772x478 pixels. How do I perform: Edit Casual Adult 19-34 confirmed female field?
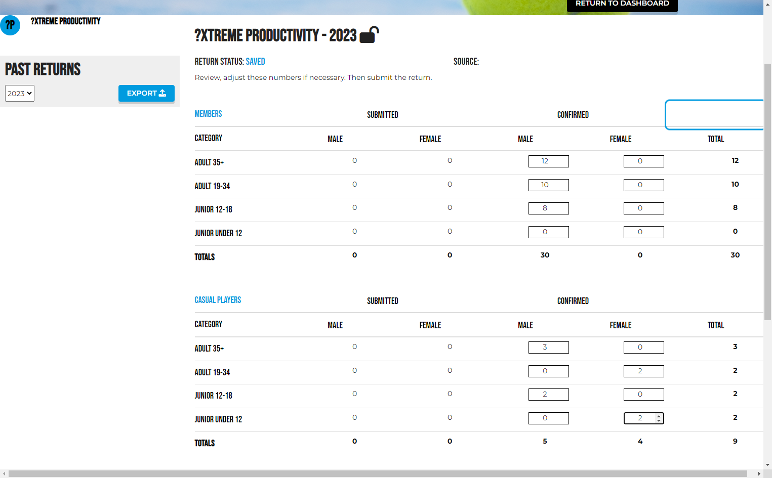pos(644,371)
